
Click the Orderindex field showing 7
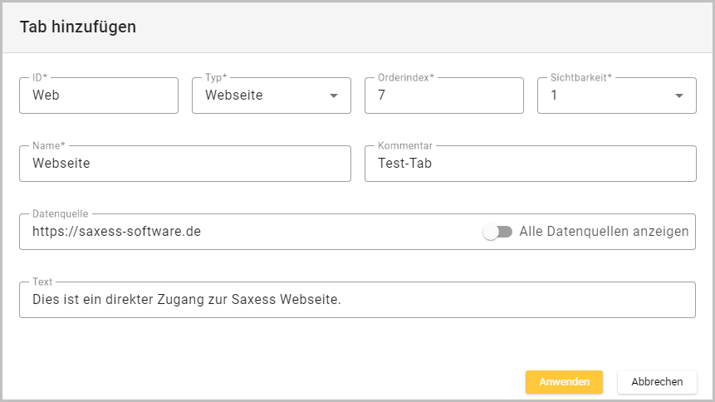pos(443,96)
